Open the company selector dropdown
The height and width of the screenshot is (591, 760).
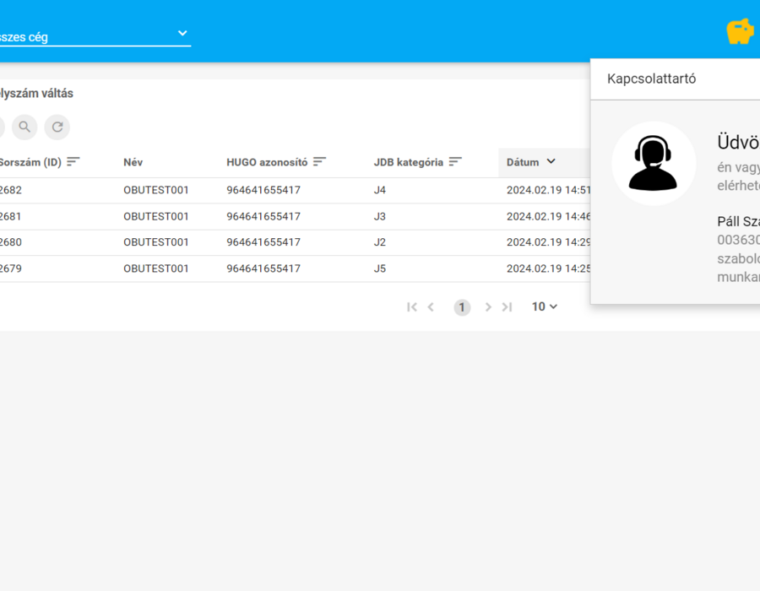pos(95,36)
